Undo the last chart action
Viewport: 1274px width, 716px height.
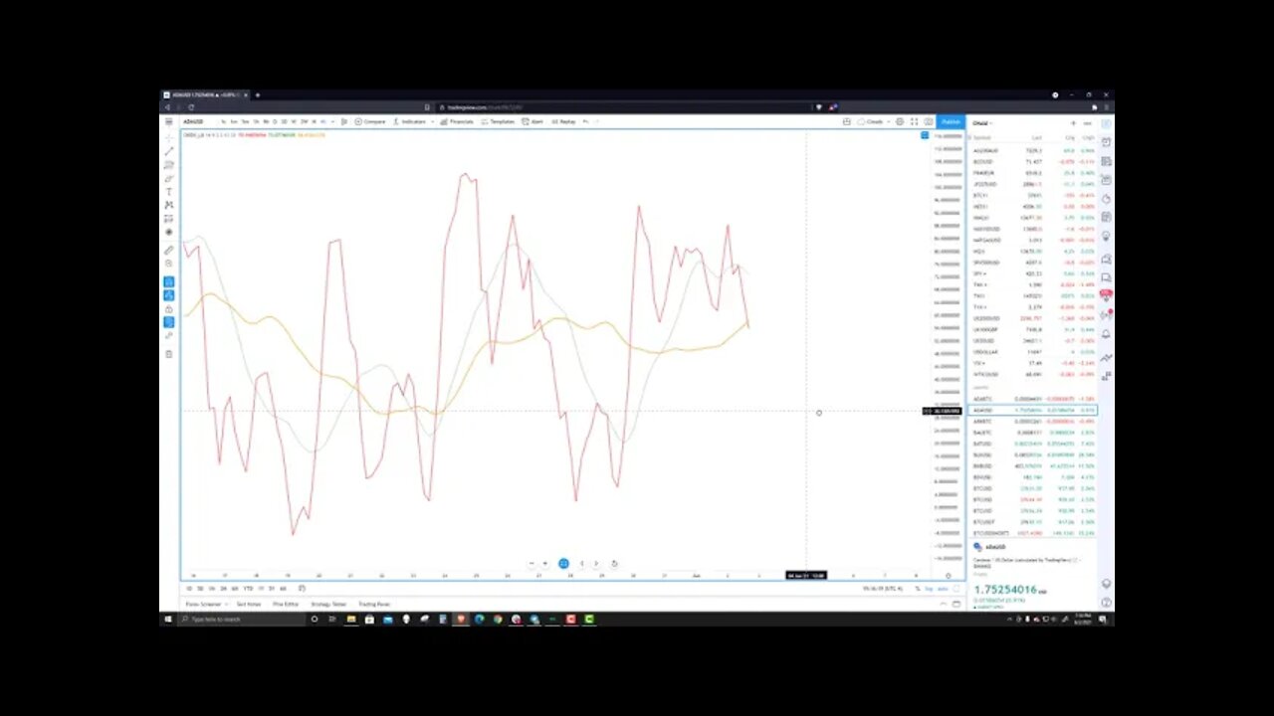tap(585, 121)
